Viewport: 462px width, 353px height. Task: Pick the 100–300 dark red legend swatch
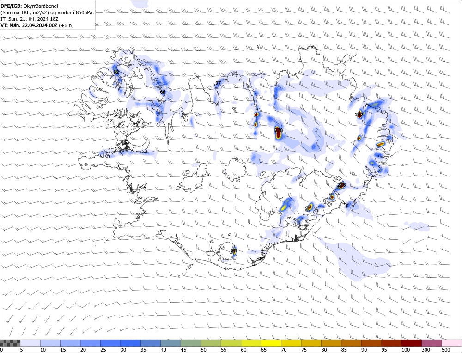(x=411, y=343)
